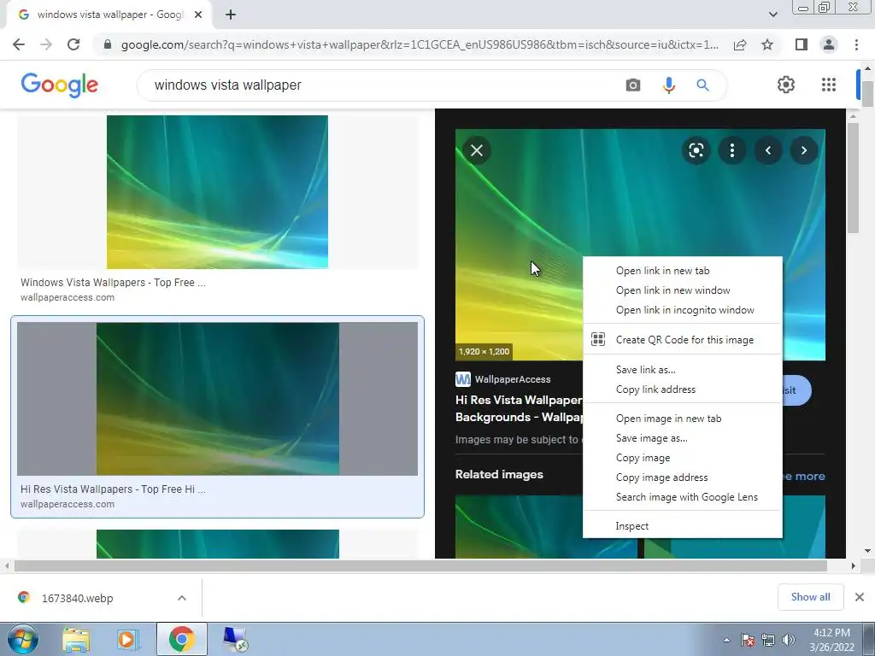Select Open link in new window
The image size is (875, 656).
click(x=683, y=290)
